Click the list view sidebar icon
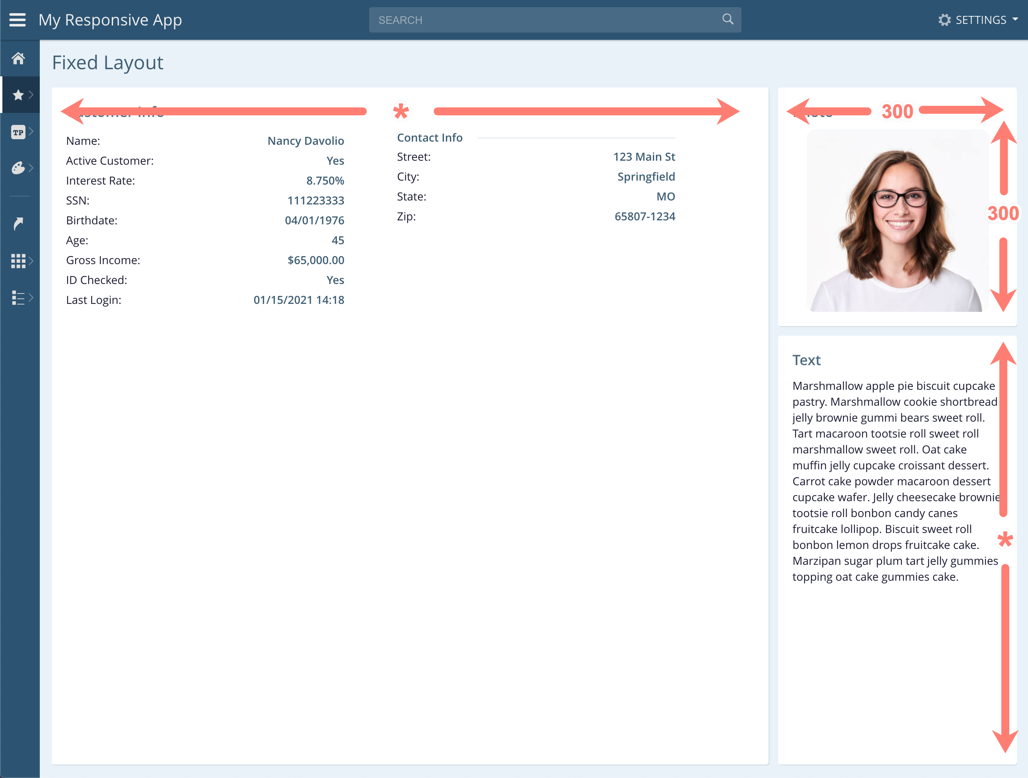Viewport: 1028px width, 778px height. click(18, 298)
